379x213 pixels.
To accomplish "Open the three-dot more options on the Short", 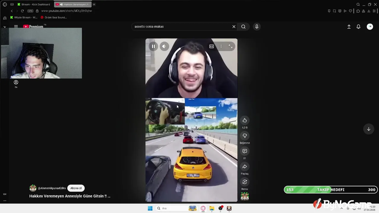I will 221,46.
